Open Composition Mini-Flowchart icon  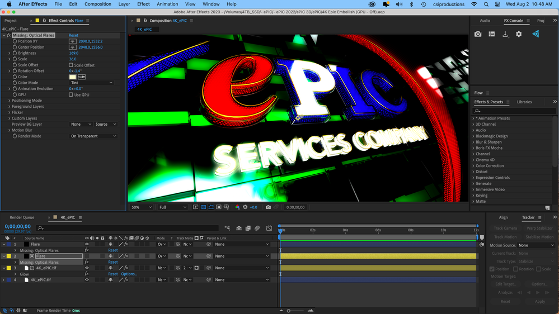point(227,228)
